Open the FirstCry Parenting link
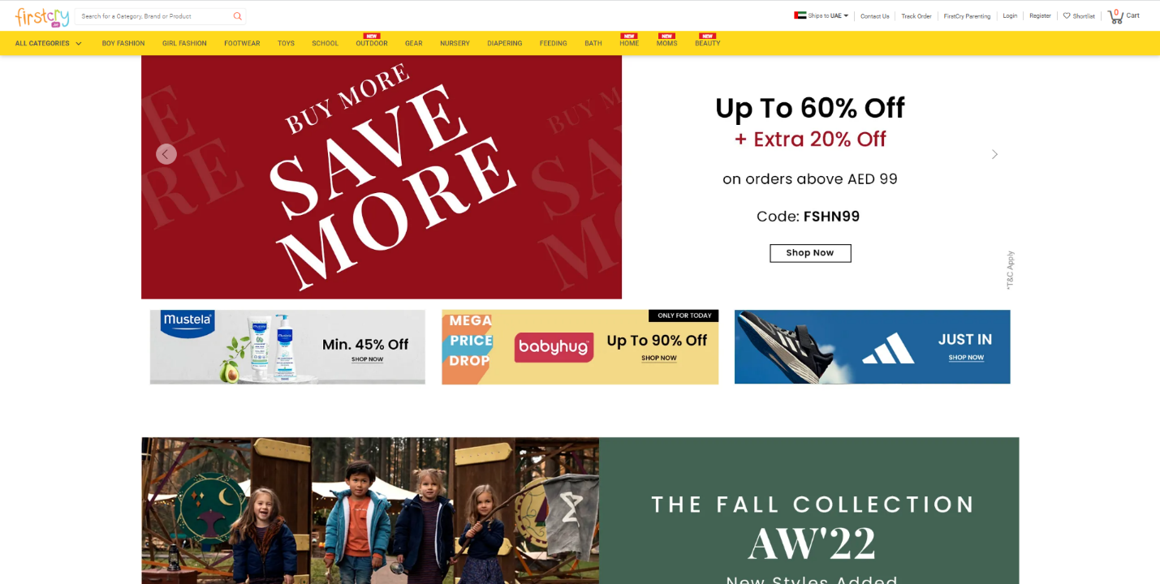1160x584 pixels. tap(967, 16)
